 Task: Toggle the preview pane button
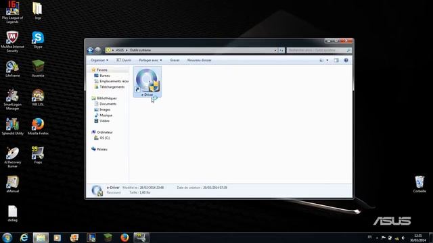pos(336,60)
